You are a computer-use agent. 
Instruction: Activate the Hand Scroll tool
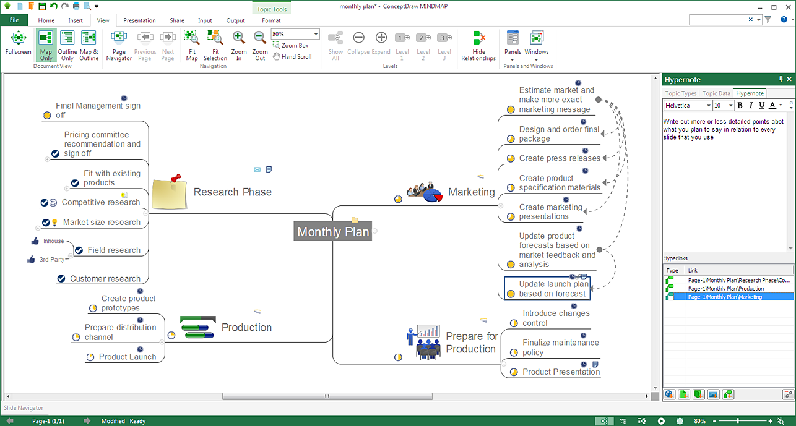[x=292, y=56]
